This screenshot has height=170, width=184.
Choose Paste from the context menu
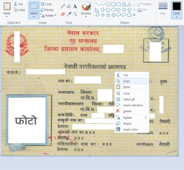132,87
